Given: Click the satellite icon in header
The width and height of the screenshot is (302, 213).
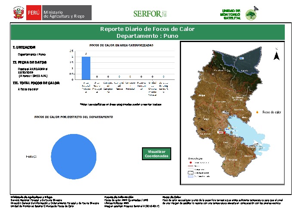Looking at the screenshot, I should point(256,8).
